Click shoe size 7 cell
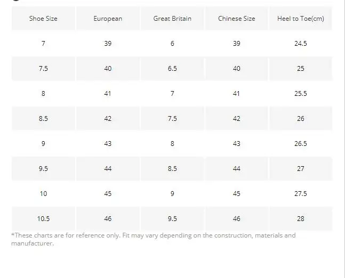345x278 pixels. pyautogui.click(x=43, y=44)
